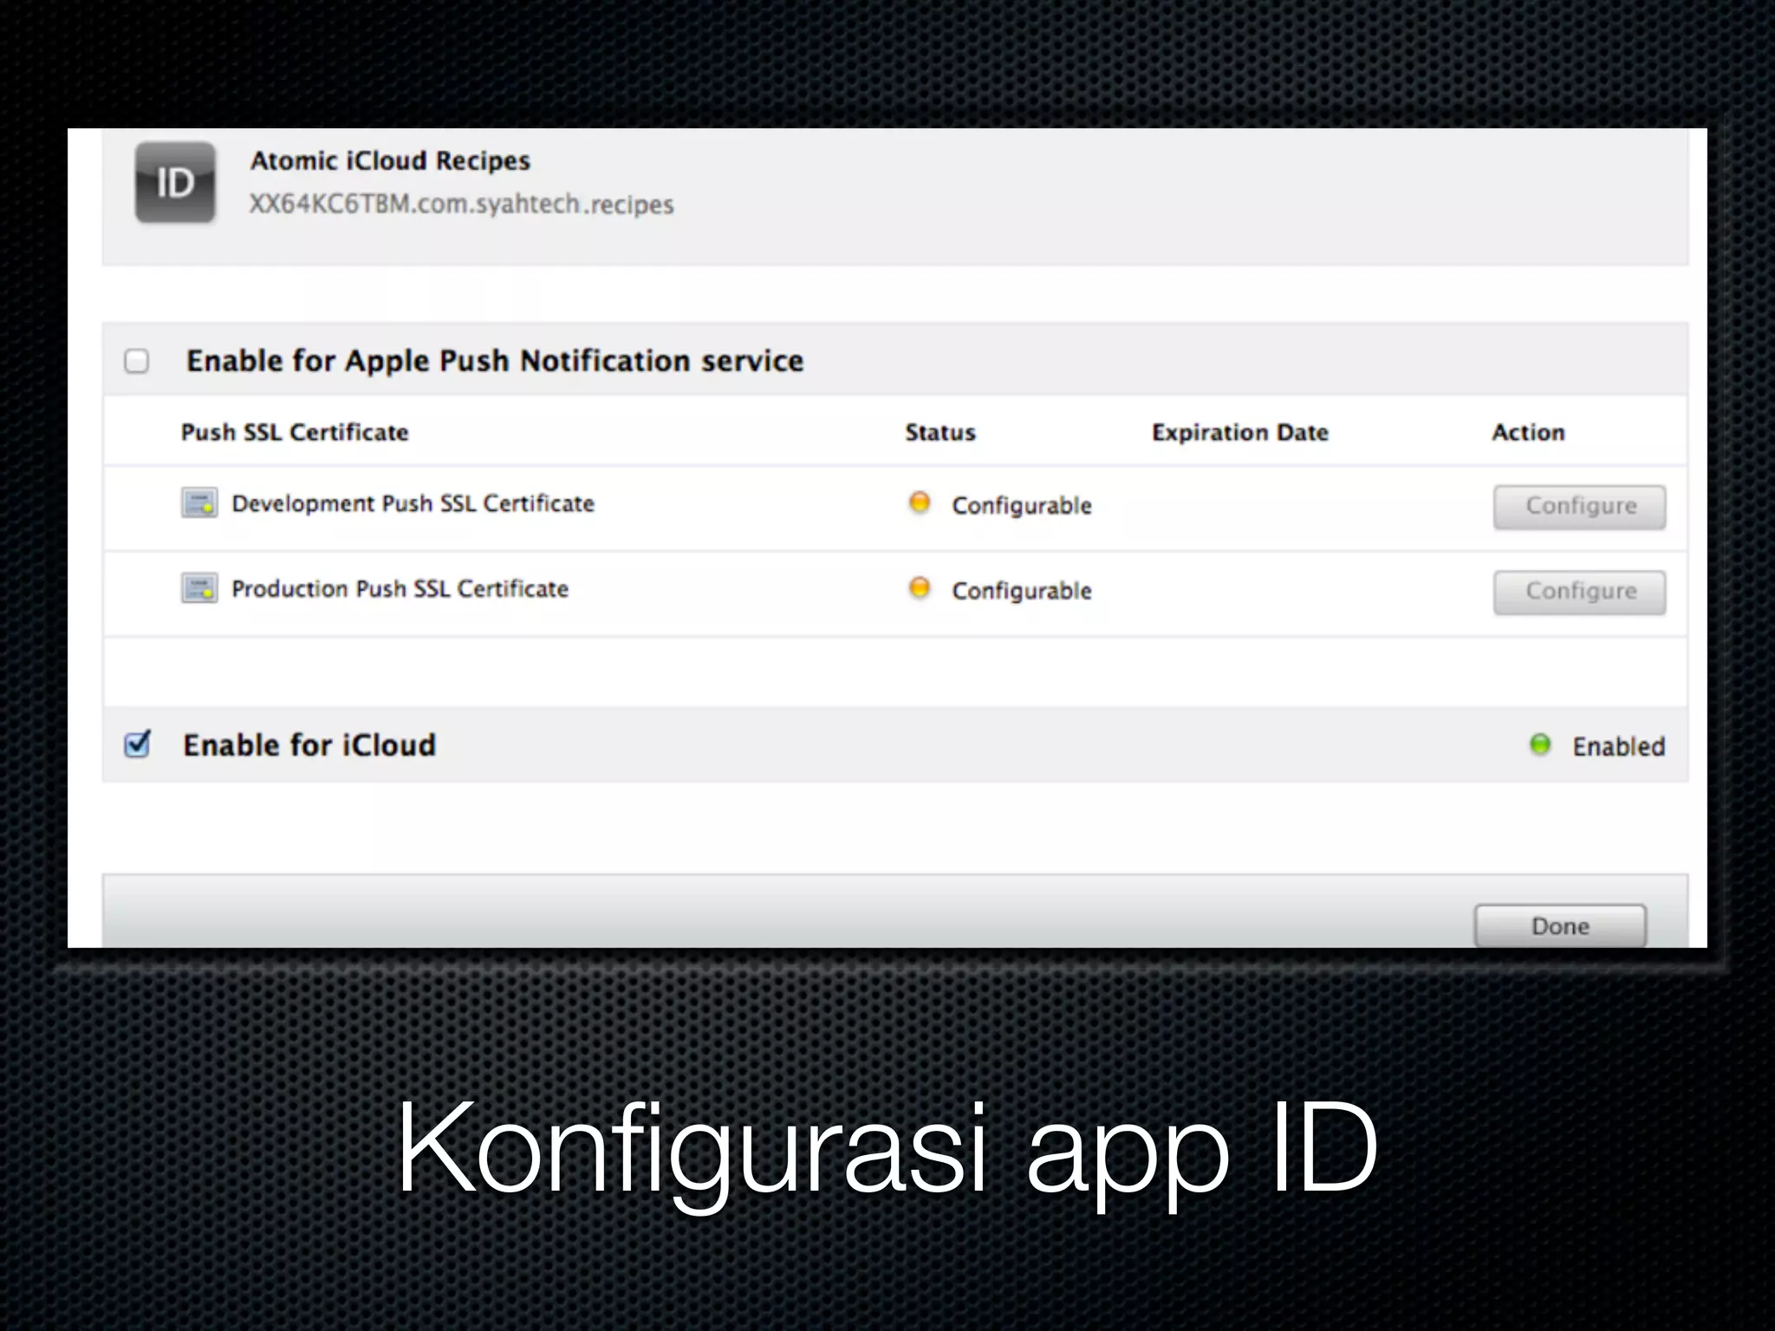Click the Push SSL Certificate column header

click(295, 432)
